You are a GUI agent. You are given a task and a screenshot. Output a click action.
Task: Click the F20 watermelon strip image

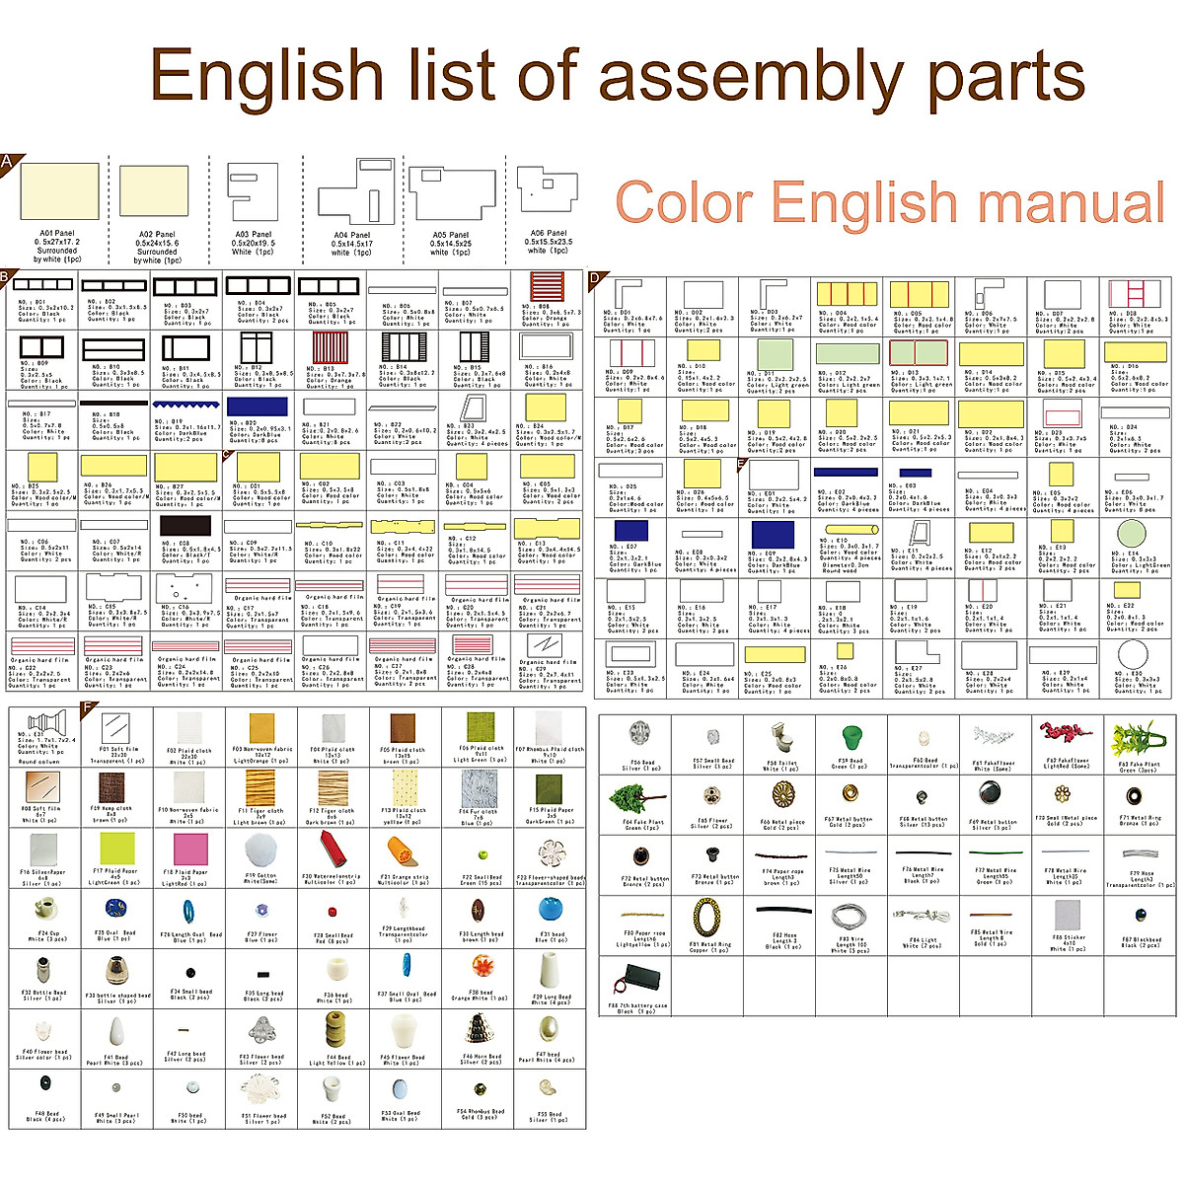330,849
